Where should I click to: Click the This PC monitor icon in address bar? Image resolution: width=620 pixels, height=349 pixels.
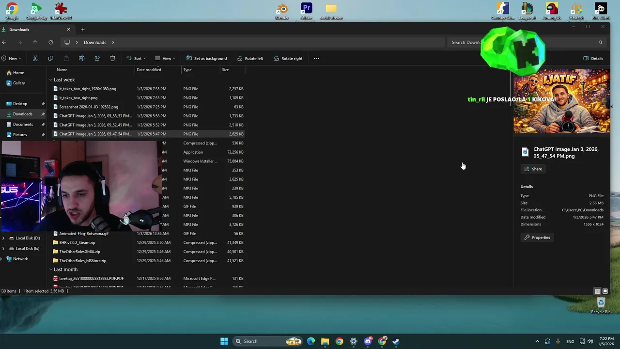[x=67, y=42]
